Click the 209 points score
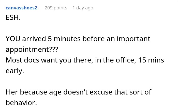178x110 pixels. [x=56, y=8]
